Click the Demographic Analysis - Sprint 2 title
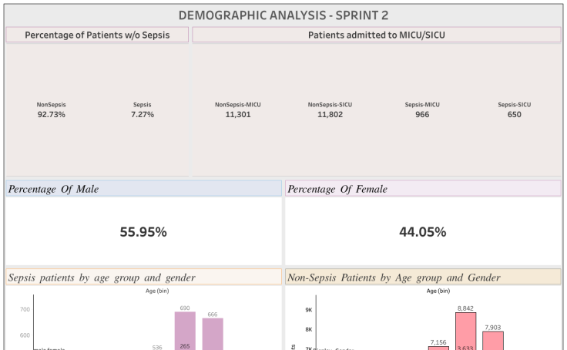567x350 pixels. 283,15
